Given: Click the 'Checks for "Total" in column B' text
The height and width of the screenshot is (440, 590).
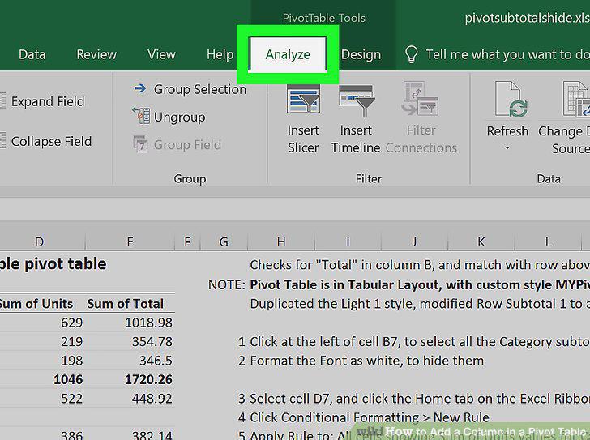Looking at the screenshot, I should 420,265.
